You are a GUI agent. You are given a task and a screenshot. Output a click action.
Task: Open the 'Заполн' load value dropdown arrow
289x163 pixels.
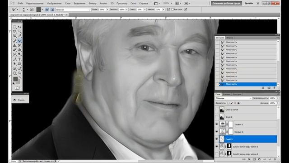pos(127,10)
